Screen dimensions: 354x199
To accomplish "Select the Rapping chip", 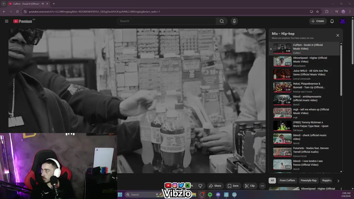I will click(x=327, y=180).
